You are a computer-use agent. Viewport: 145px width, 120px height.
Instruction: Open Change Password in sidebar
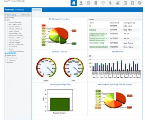point(12,58)
